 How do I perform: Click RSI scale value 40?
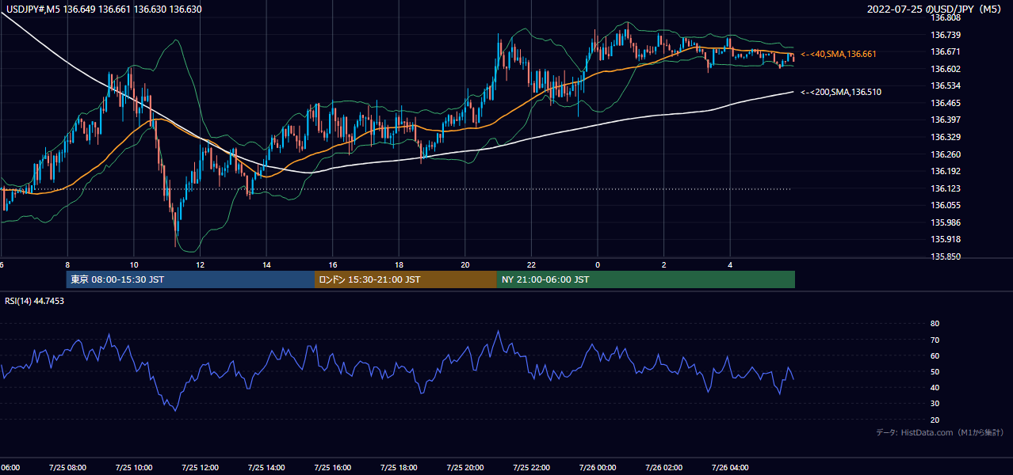(x=935, y=387)
